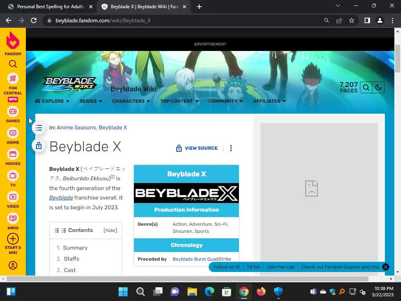Open Microsoft Edge from taskbar
Image resolution: width=401 pixels, height=301 pixels.
209,292
